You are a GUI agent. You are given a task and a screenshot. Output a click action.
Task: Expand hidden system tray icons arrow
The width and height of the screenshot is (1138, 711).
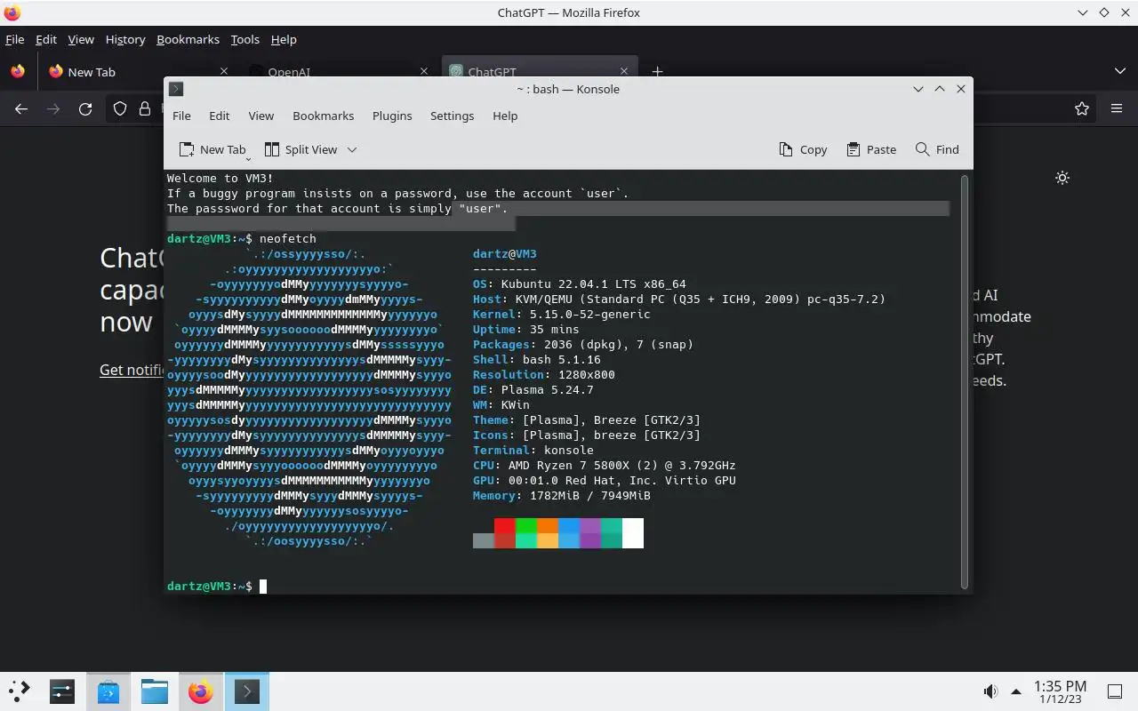coord(1016,691)
